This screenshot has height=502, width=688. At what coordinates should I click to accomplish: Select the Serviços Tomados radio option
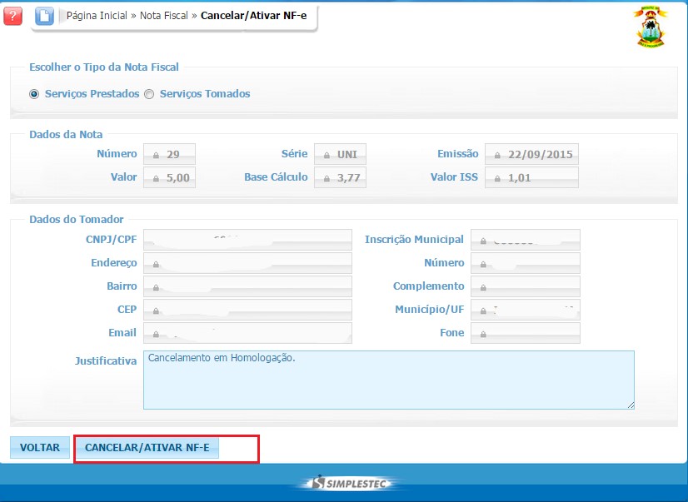coord(149,94)
